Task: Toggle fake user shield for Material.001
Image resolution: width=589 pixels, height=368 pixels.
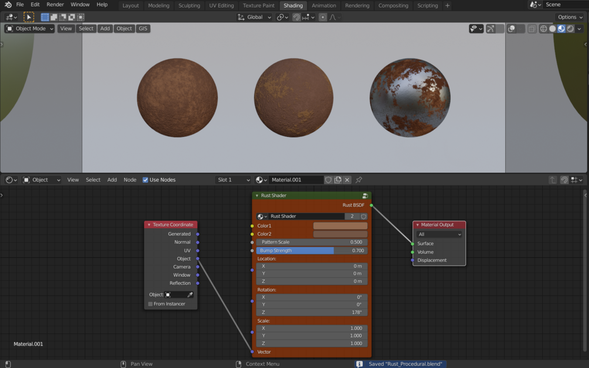Action: pos(328,180)
